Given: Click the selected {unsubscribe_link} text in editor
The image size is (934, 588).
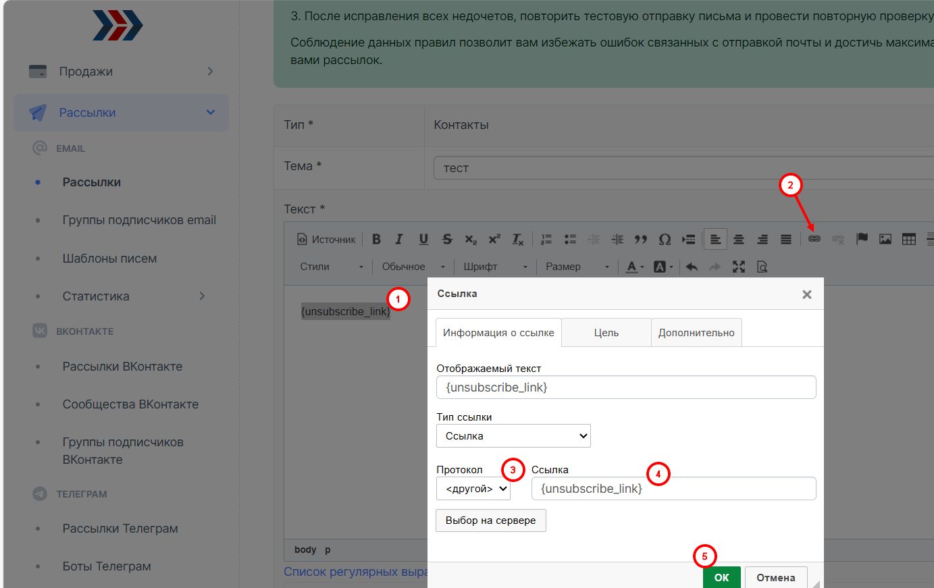Looking at the screenshot, I should click(x=346, y=311).
